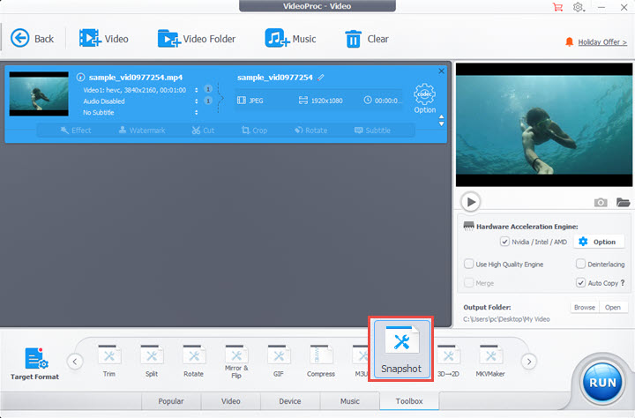The height and width of the screenshot is (418, 635).
Task: Open the output folder
Action: 613,308
